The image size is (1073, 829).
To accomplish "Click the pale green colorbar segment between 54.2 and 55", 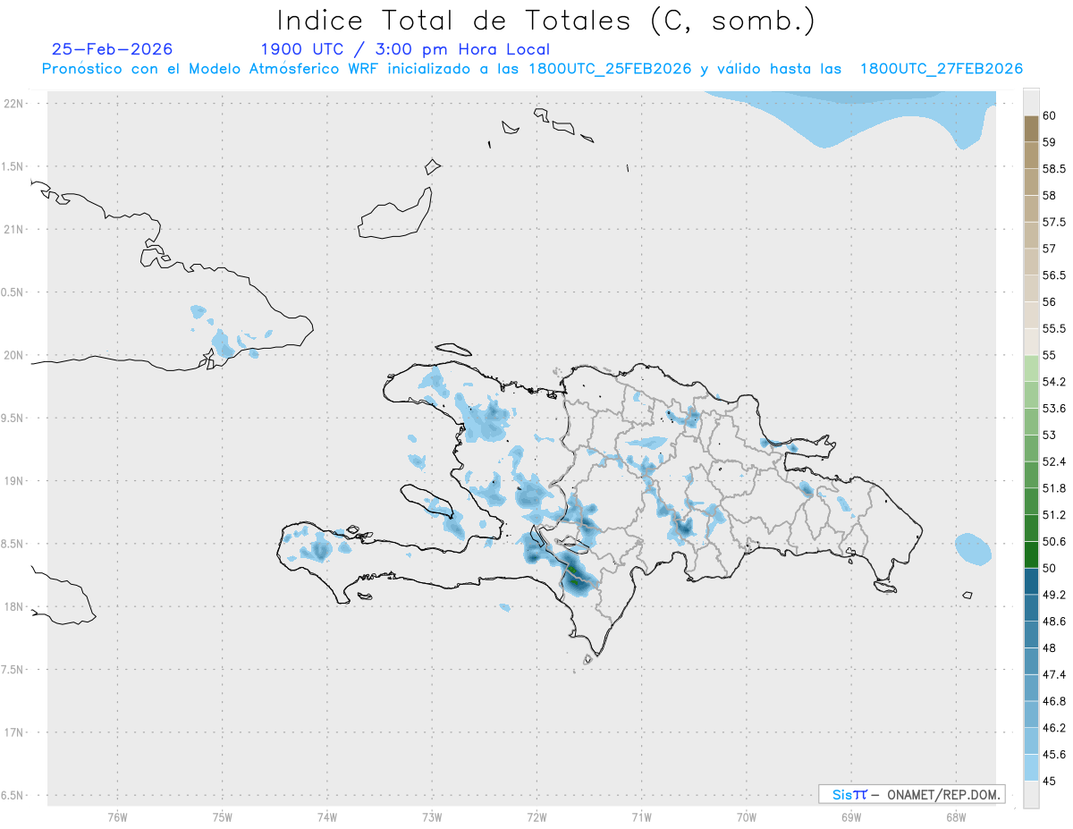I will (1031, 368).
